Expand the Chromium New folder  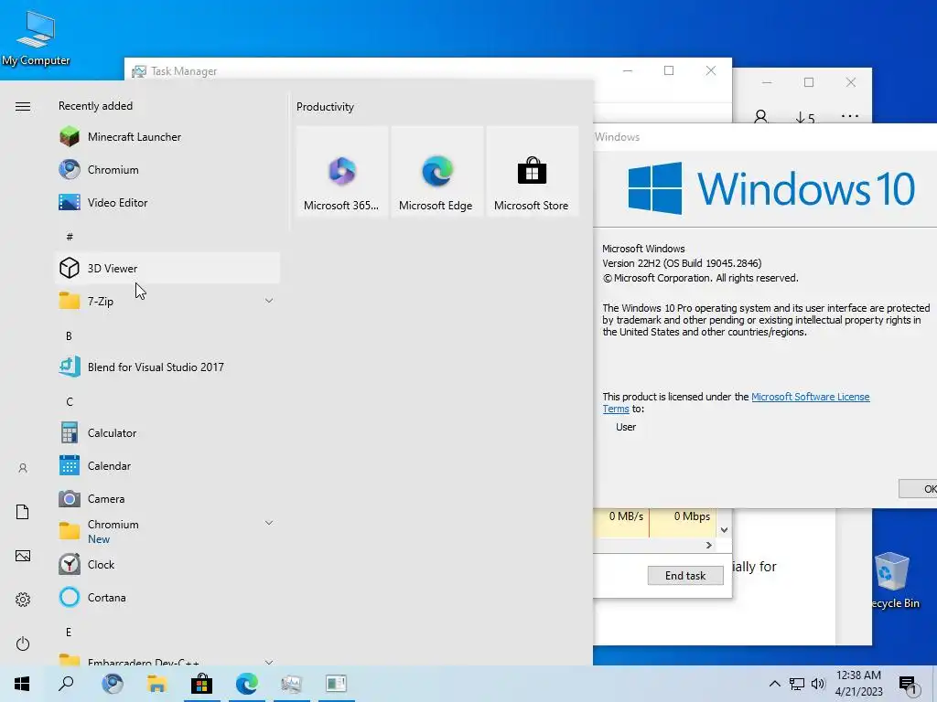click(167, 531)
